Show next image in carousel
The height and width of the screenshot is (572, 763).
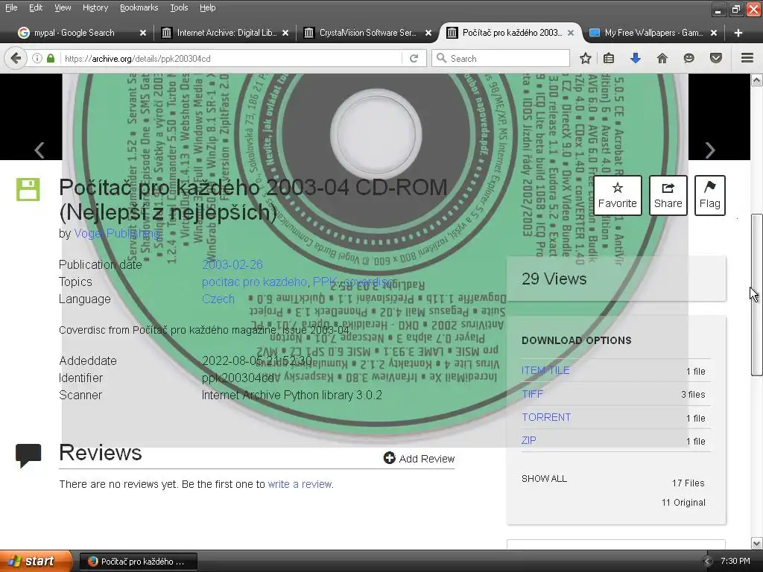point(710,150)
